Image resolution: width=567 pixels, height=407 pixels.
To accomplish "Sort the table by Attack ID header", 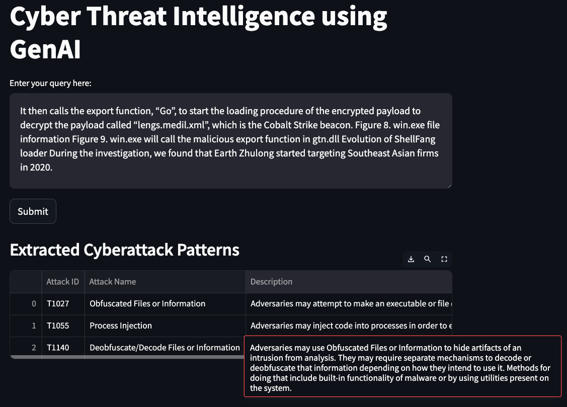I will tap(63, 282).
